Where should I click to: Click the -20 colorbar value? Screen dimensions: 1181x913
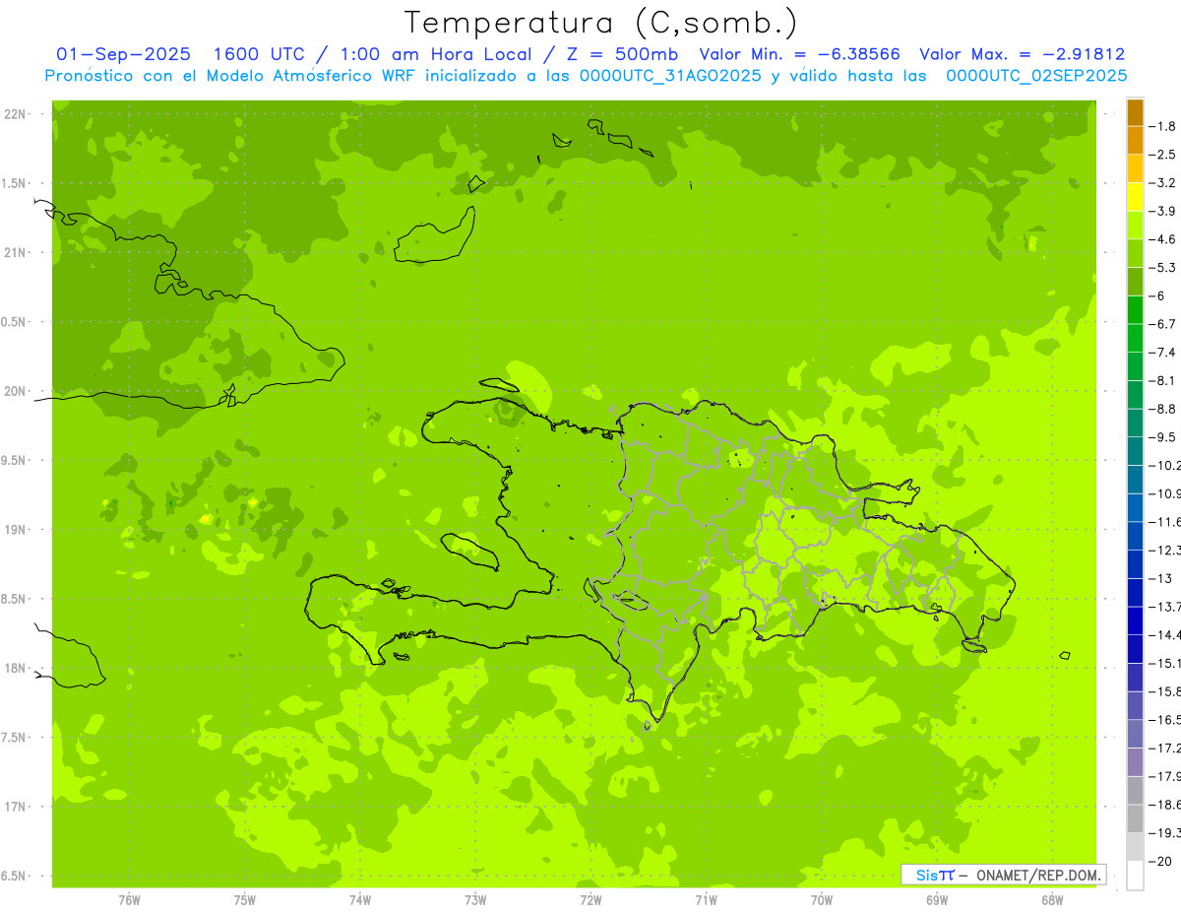point(1162,861)
